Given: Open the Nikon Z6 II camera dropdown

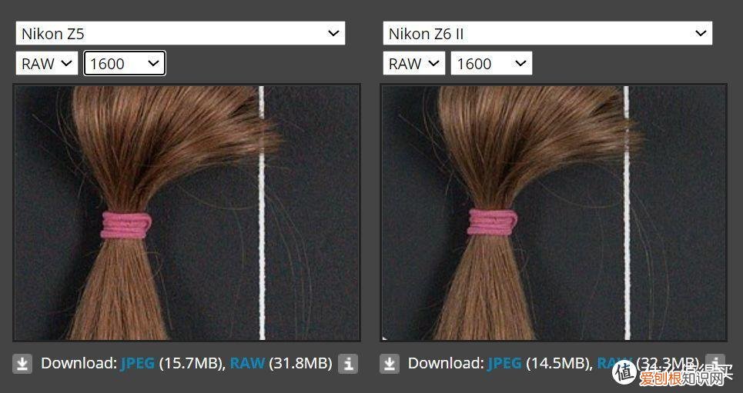Looking at the screenshot, I should (547, 33).
